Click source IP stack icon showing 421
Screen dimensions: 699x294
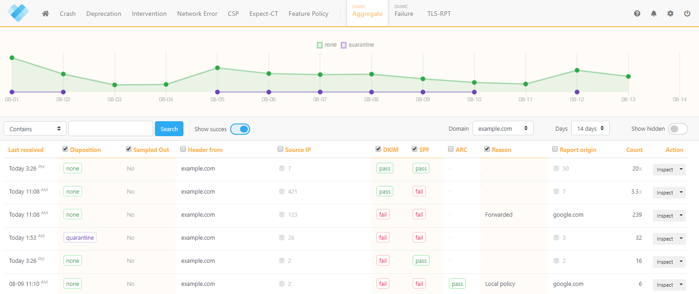tap(282, 192)
